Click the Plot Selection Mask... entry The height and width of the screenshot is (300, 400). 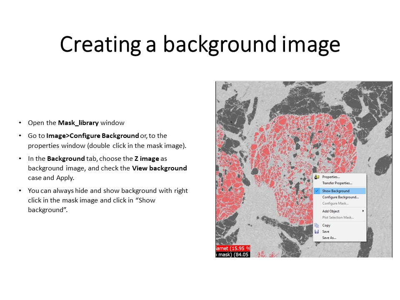tap(337, 217)
